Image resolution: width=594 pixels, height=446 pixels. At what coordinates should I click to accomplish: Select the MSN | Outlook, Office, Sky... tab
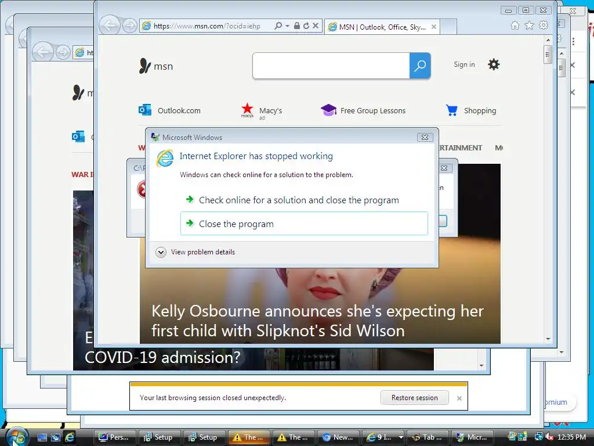coord(382,27)
